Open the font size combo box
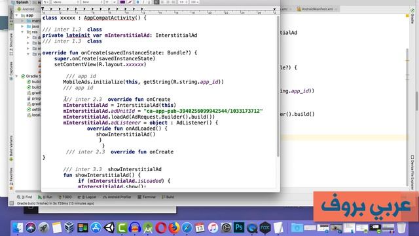Screen dimensions: 419x236 pyautogui.click(x=110, y=2)
